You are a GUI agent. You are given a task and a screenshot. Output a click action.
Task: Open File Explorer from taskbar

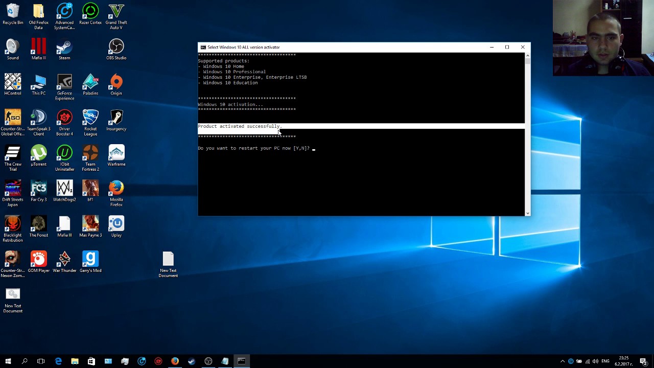(x=75, y=361)
